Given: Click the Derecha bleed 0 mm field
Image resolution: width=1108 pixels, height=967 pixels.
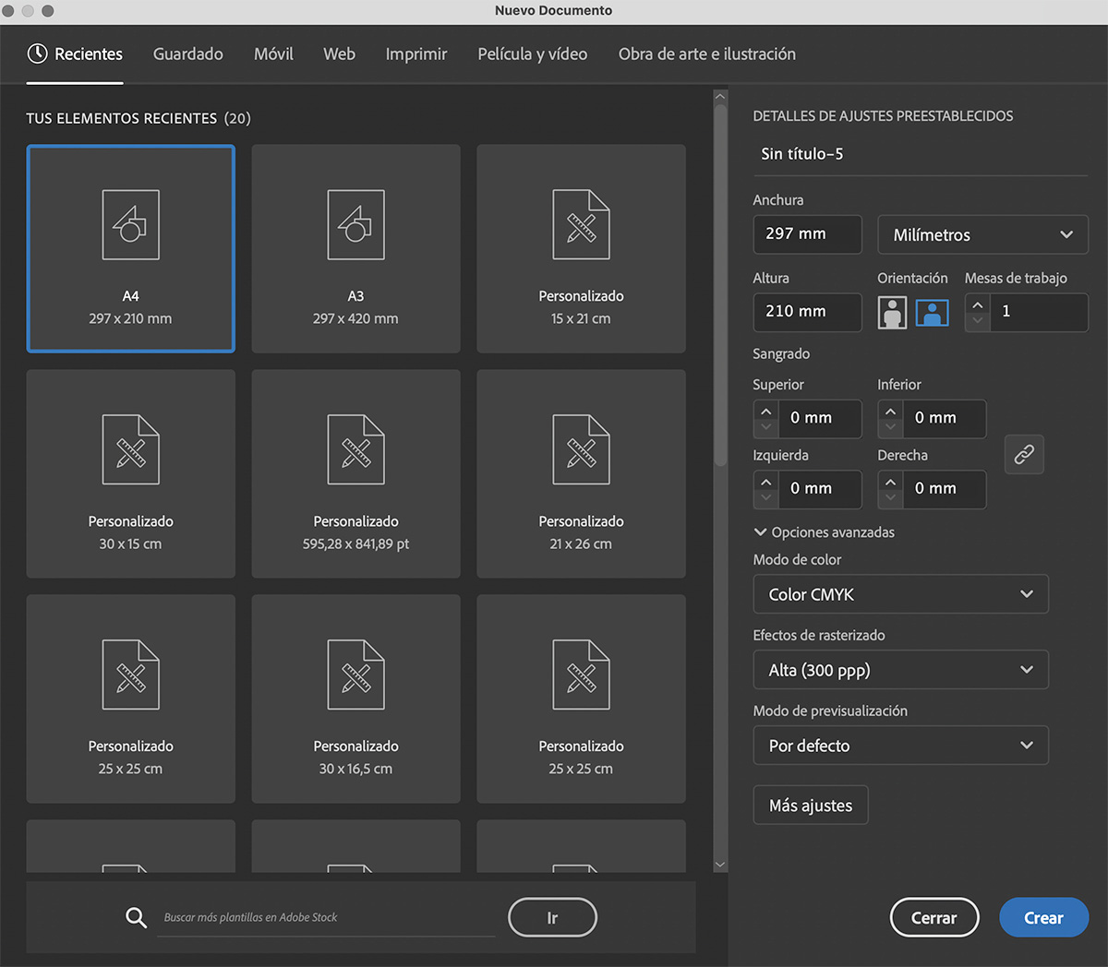Looking at the screenshot, I should tap(944, 489).
